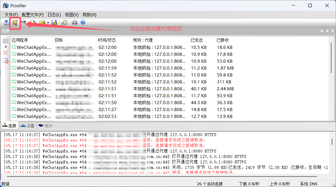336x187 pixels.
Task: Toggle the pin on the 连接 panel
Action: [x=327, y=31]
